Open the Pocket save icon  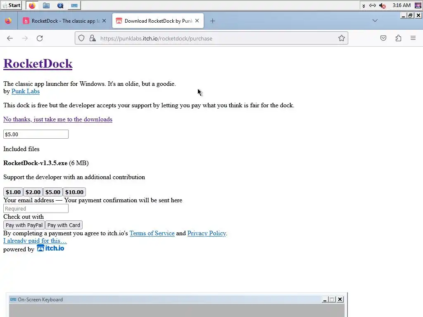pos(383,38)
